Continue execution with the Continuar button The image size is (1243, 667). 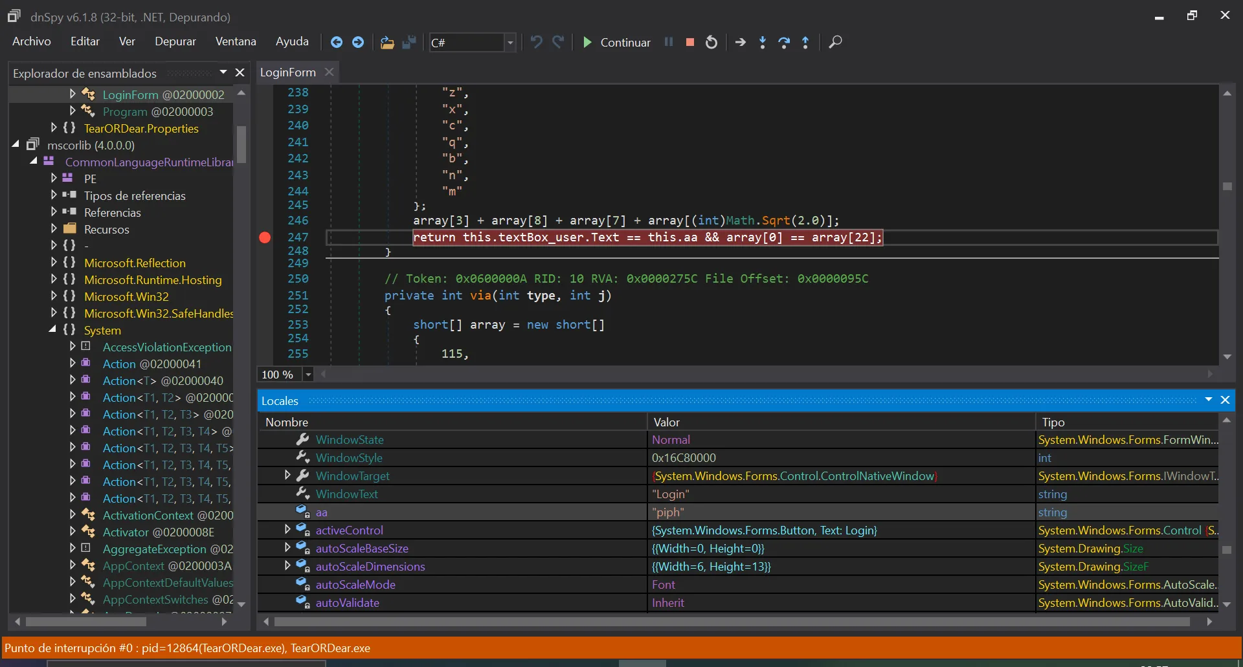coord(616,42)
